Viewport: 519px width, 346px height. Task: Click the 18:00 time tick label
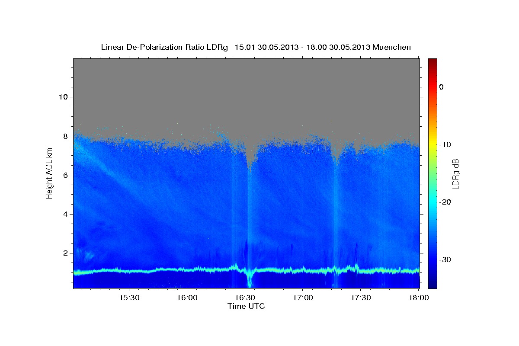419,298
